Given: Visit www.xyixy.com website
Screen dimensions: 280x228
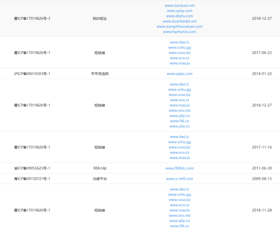Looking at the screenshot, I should coord(180,10).
